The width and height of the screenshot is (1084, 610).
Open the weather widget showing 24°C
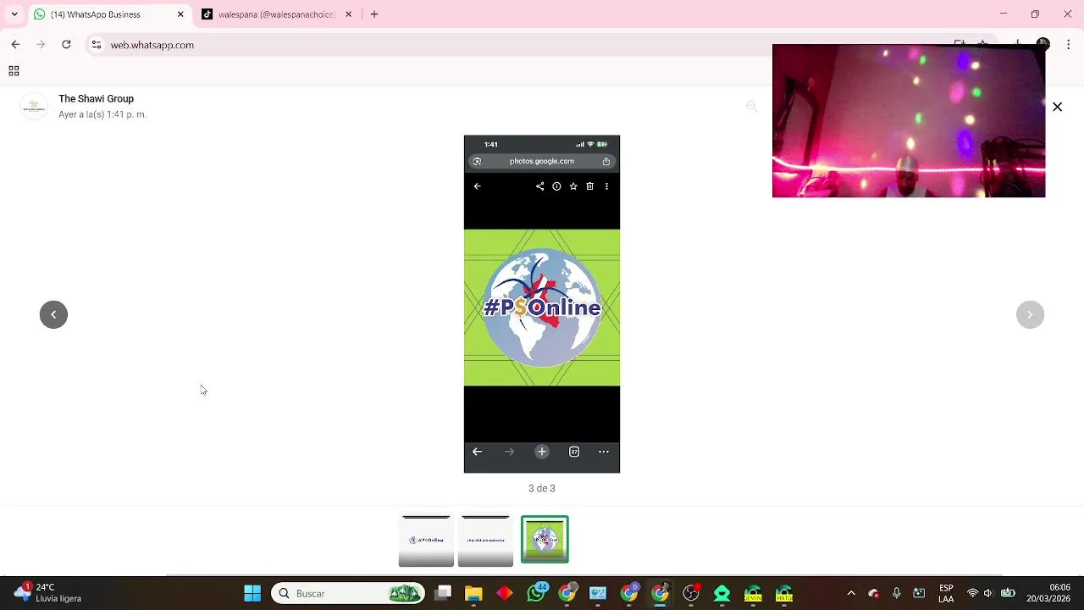(x=47, y=592)
